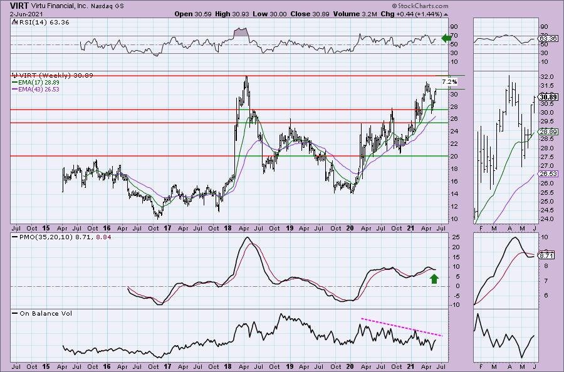
Task: Click the EMA(17) 28.89 legend entry
Action: point(39,82)
